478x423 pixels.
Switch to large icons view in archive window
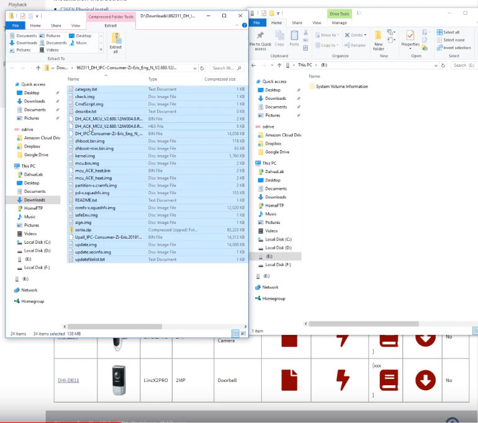point(243,334)
